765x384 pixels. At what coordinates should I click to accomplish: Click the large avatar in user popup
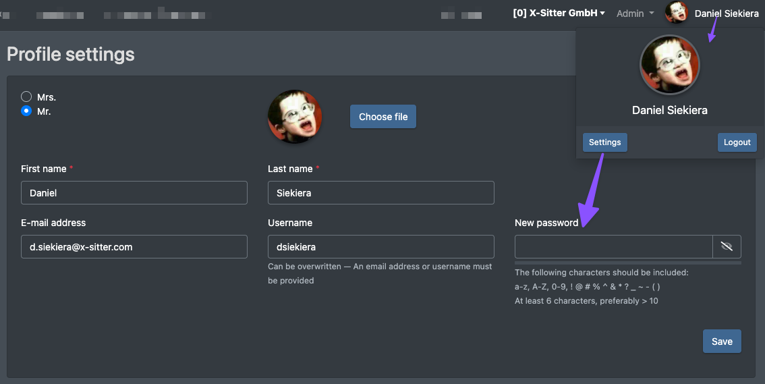670,65
